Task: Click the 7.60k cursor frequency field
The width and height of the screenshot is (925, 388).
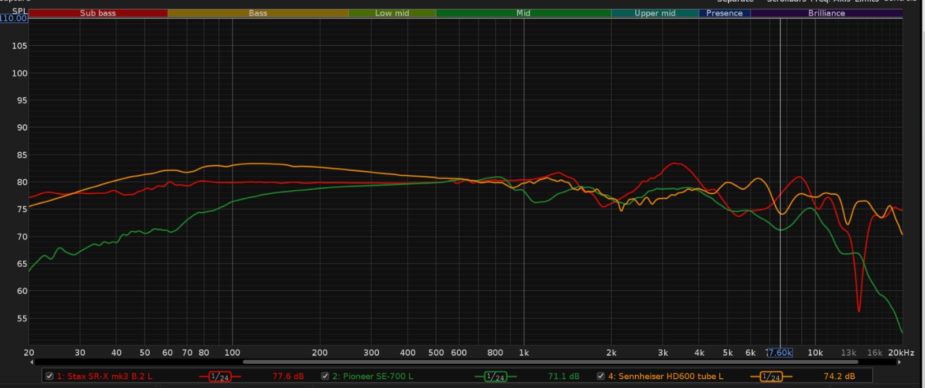Action: click(x=779, y=353)
